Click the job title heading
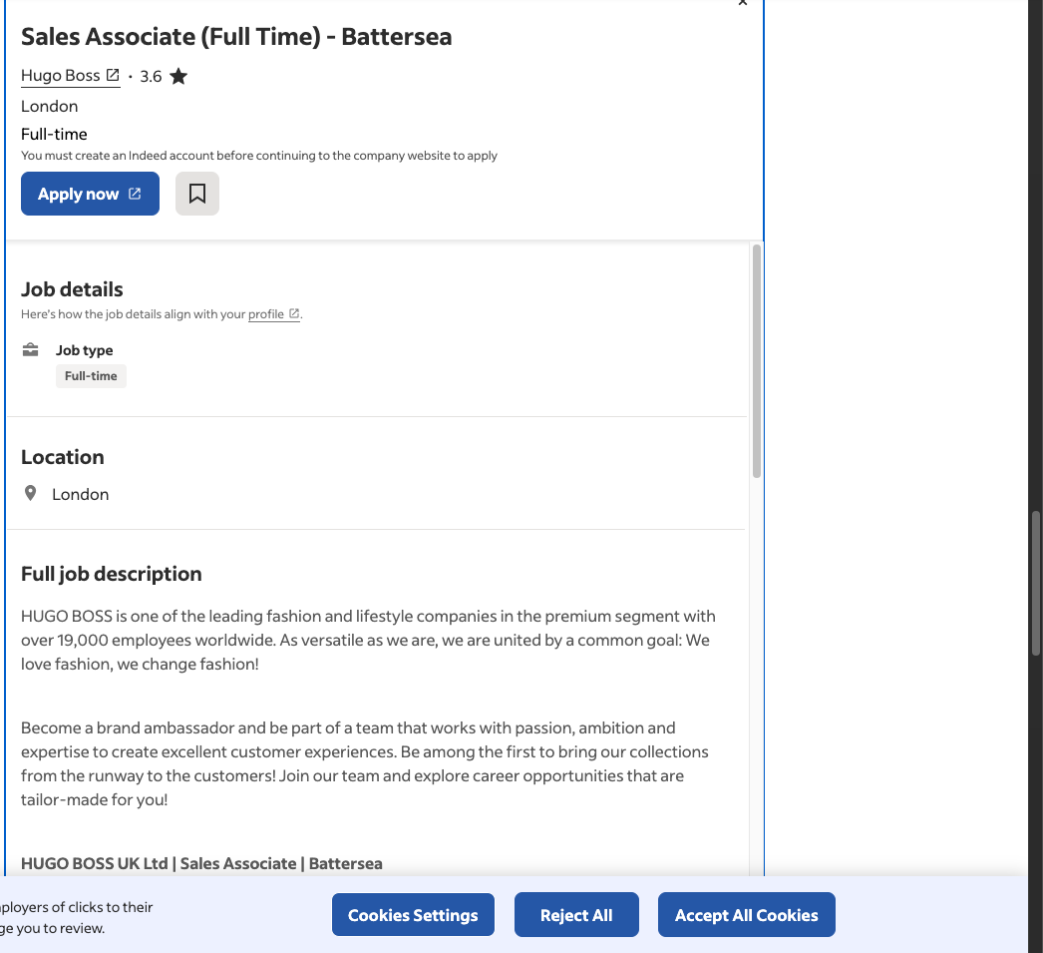The height and width of the screenshot is (953, 1043). click(236, 37)
